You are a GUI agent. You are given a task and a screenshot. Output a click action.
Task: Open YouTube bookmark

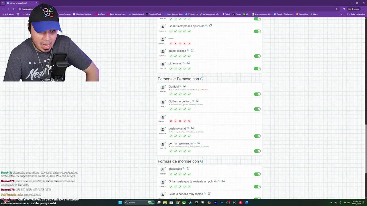(100, 14)
